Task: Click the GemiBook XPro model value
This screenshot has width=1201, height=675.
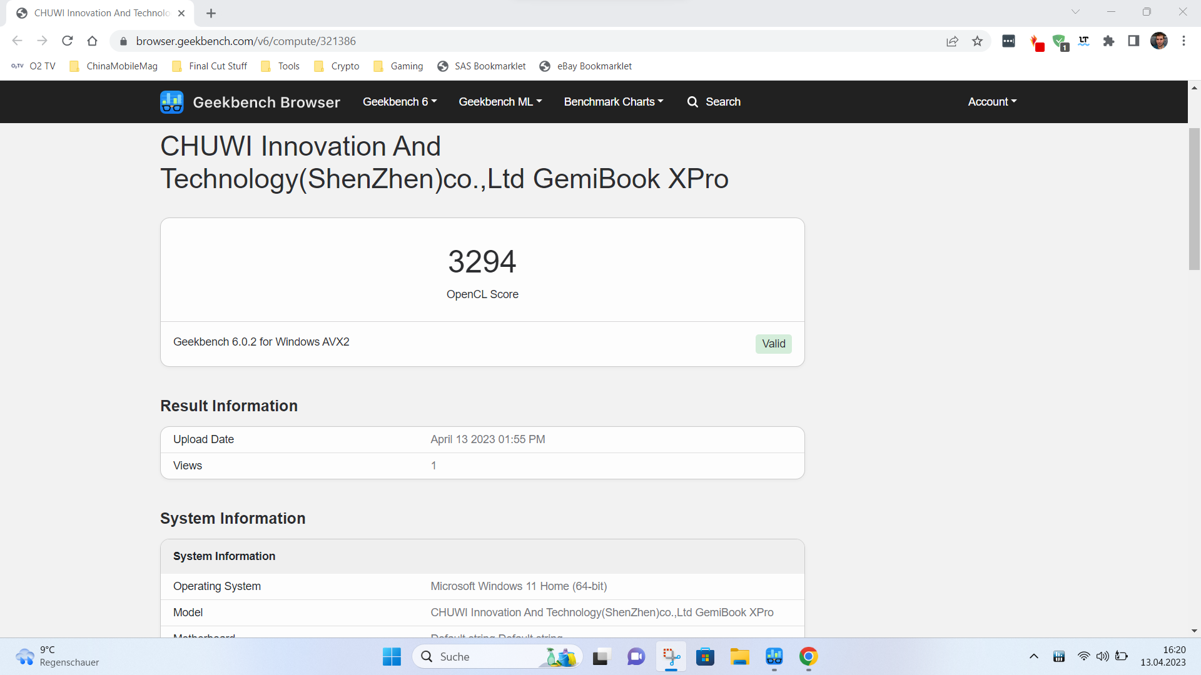Action: click(602, 612)
